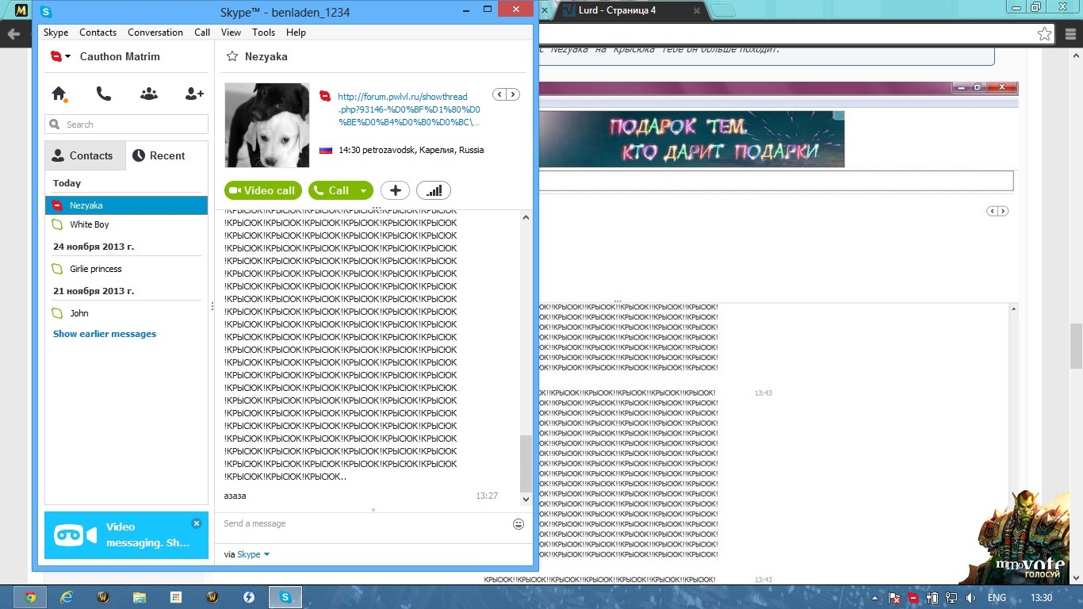Start a Video call with Nezyaka

tap(262, 190)
